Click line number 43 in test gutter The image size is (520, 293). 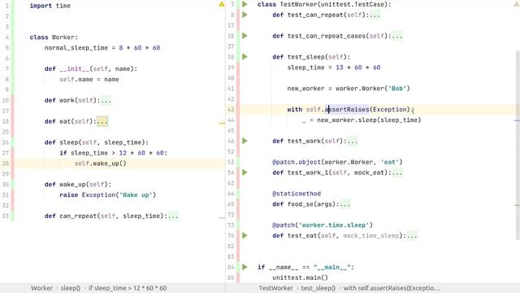click(231, 109)
